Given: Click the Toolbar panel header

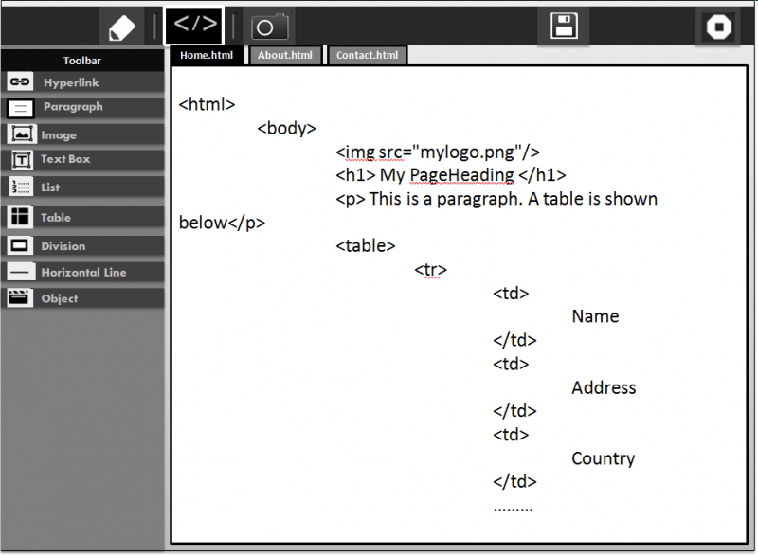Looking at the screenshot, I should pos(82,61).
